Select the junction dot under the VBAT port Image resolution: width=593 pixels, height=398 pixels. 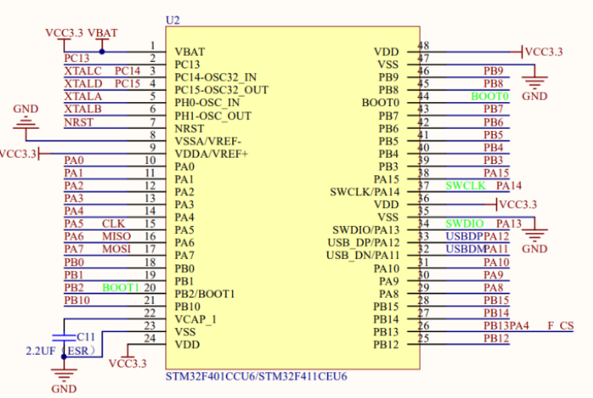pos(102,52)
